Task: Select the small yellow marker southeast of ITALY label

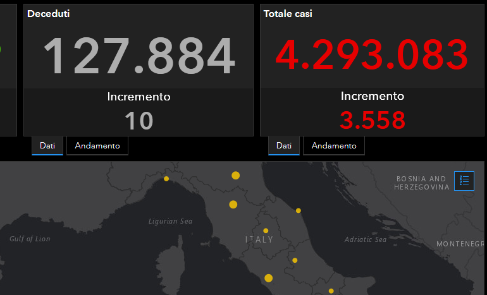Action: coord(295,260)
